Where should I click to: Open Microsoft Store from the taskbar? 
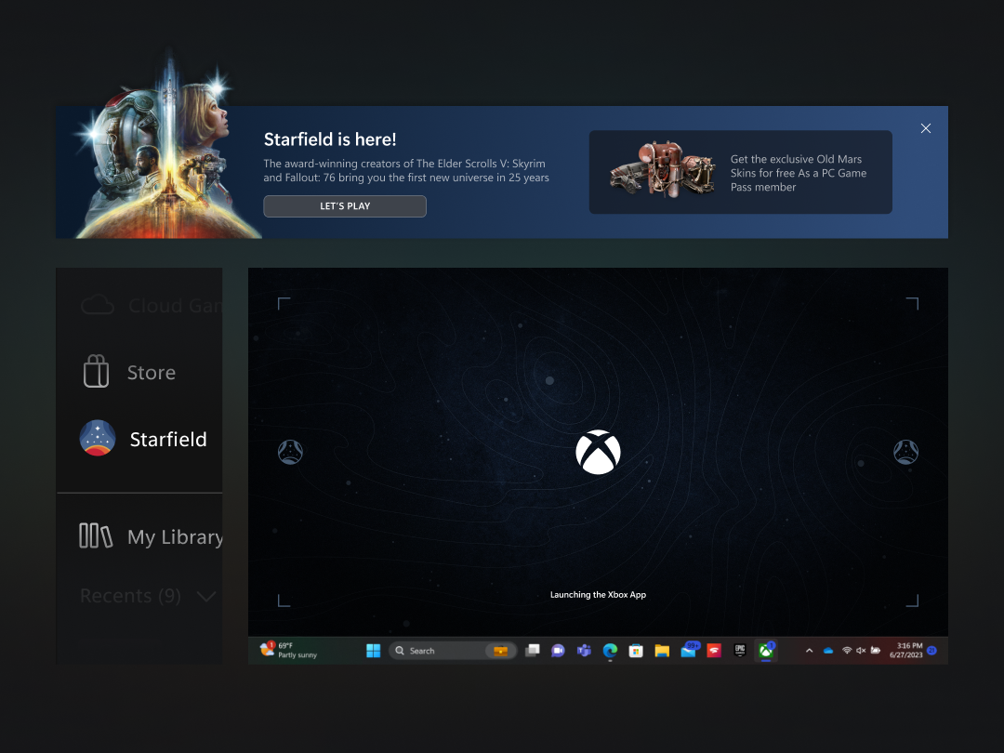click(x=636, y=651)
